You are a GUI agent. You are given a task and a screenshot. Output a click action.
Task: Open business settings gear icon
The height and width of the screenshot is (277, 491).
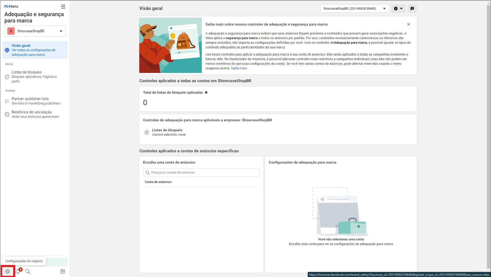7,271
